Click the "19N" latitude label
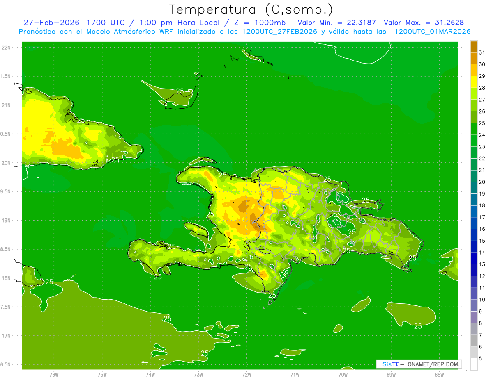 point(6,221)
